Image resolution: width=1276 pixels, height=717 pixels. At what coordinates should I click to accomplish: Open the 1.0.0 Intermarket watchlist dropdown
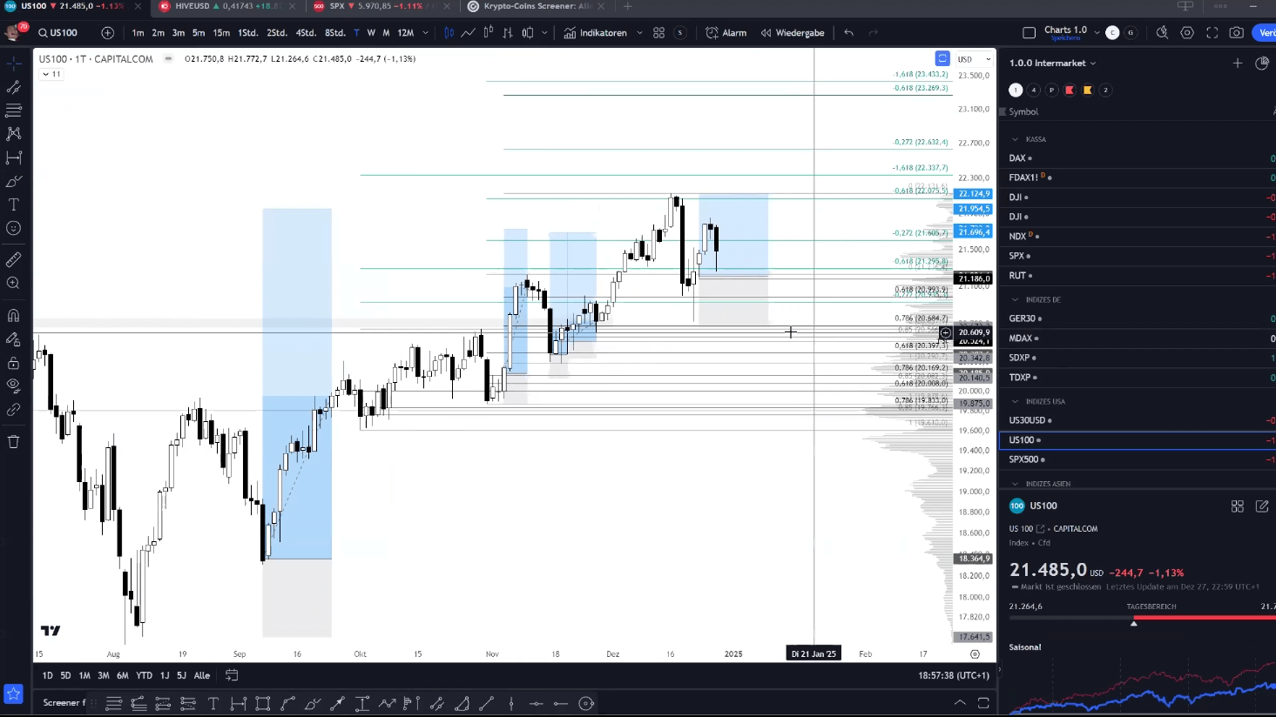coord(1052,63)
